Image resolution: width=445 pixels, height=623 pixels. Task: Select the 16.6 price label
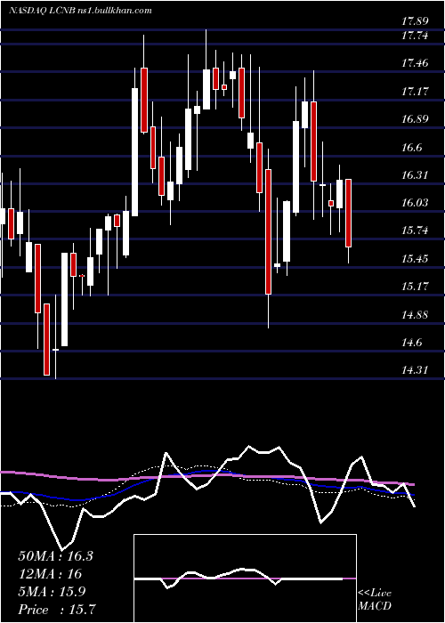point(411,148)
